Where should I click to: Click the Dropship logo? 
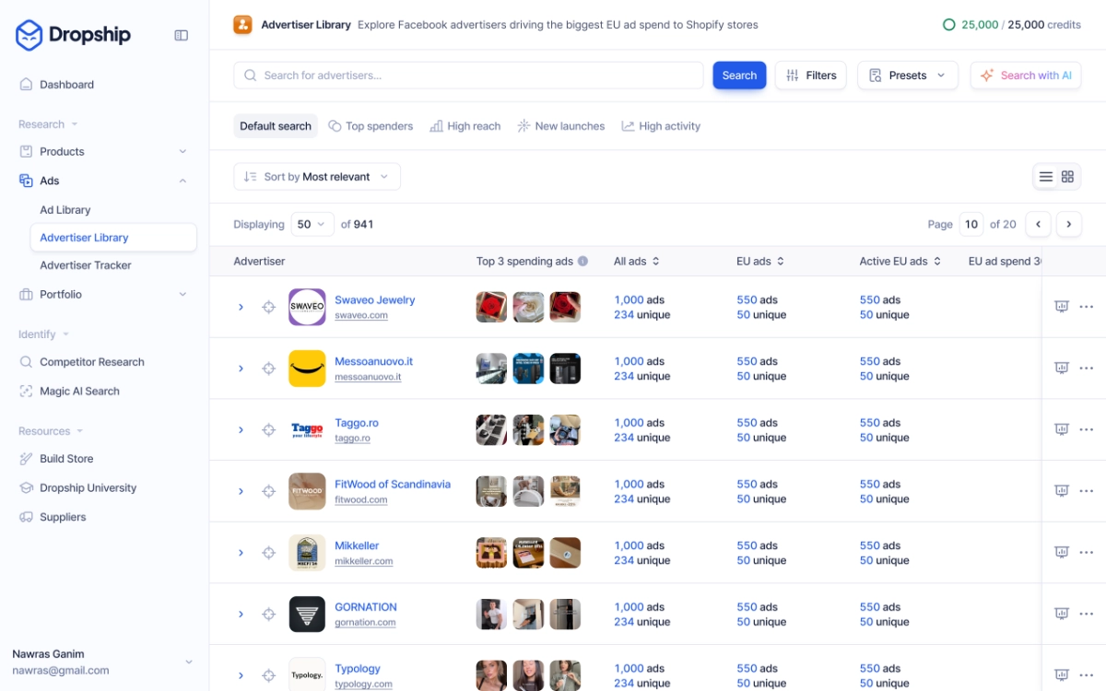pos(73,35)
